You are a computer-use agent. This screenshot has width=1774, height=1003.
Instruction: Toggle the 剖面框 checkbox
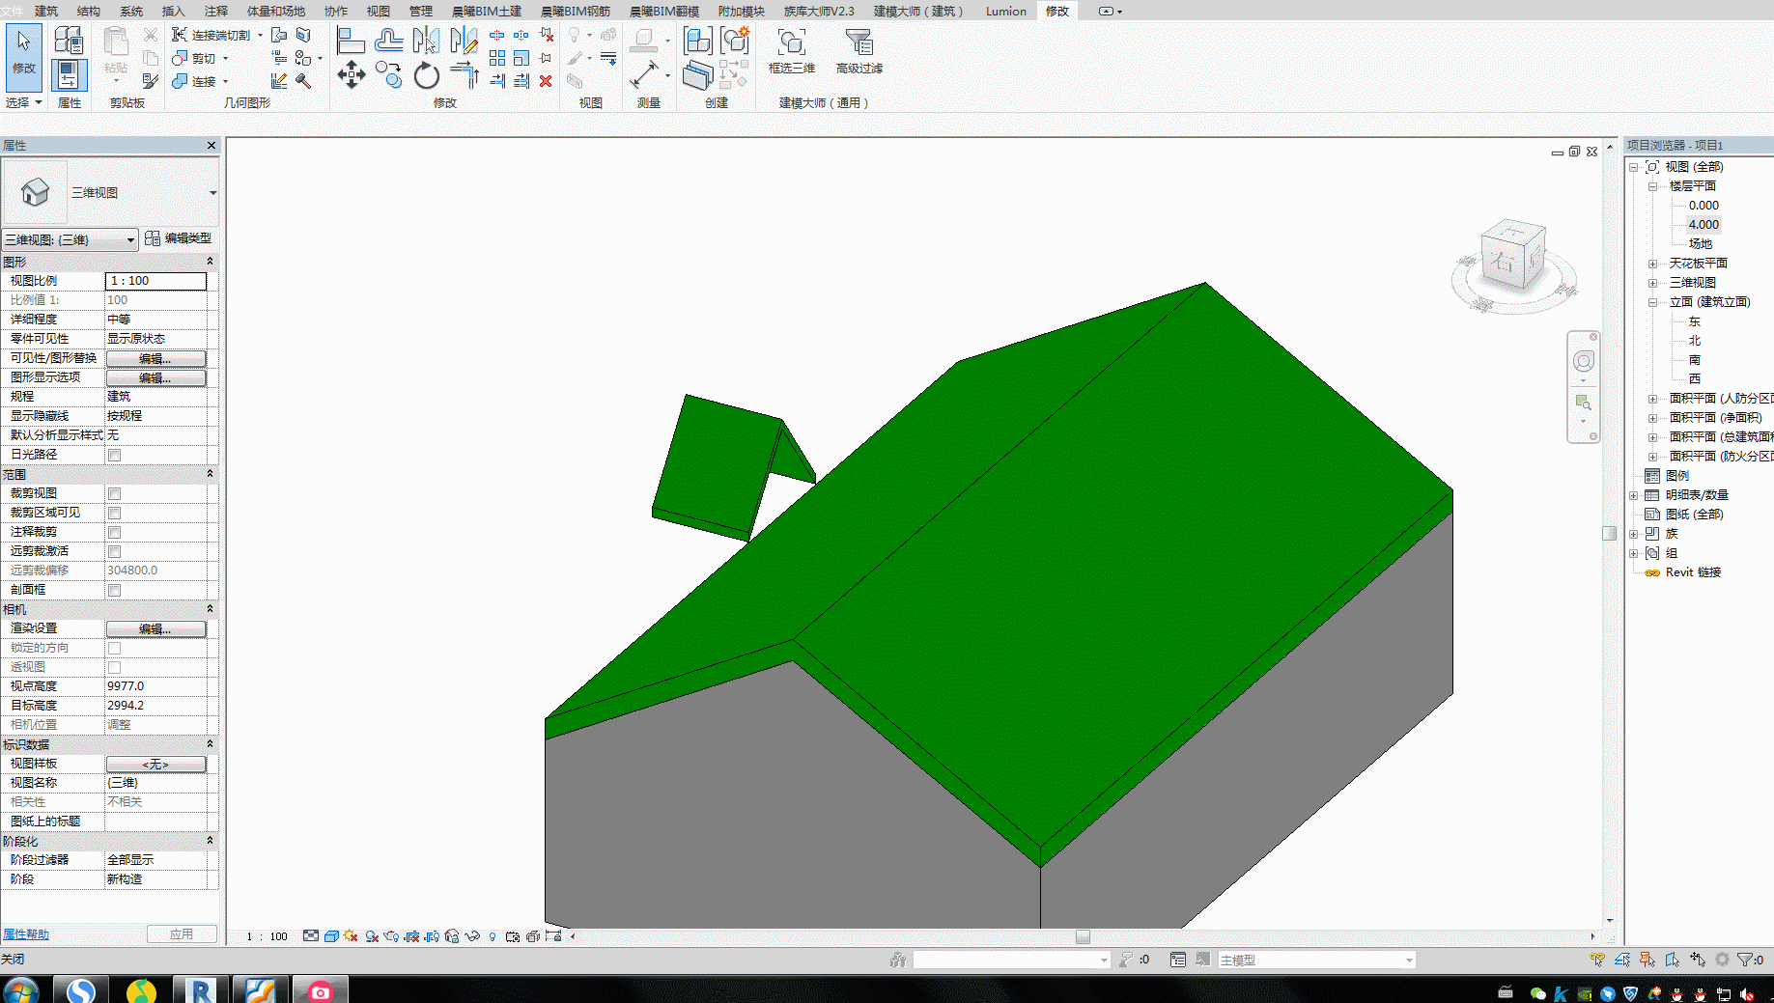115,590
